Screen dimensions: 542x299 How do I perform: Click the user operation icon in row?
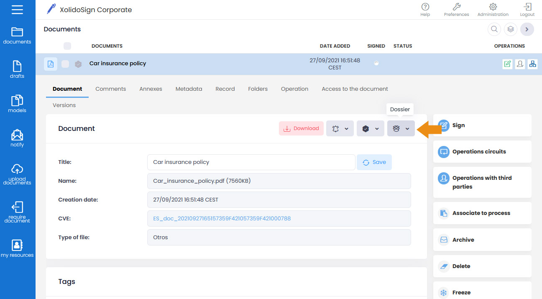coord(520,64)
